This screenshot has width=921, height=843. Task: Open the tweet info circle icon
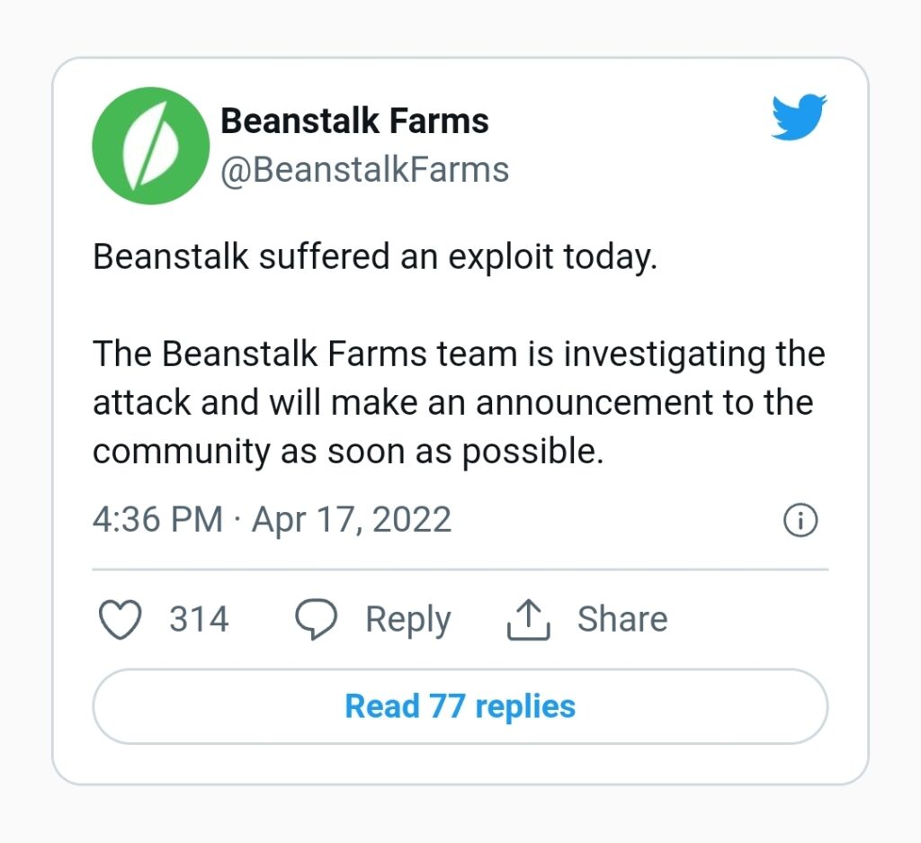(800, 520)
